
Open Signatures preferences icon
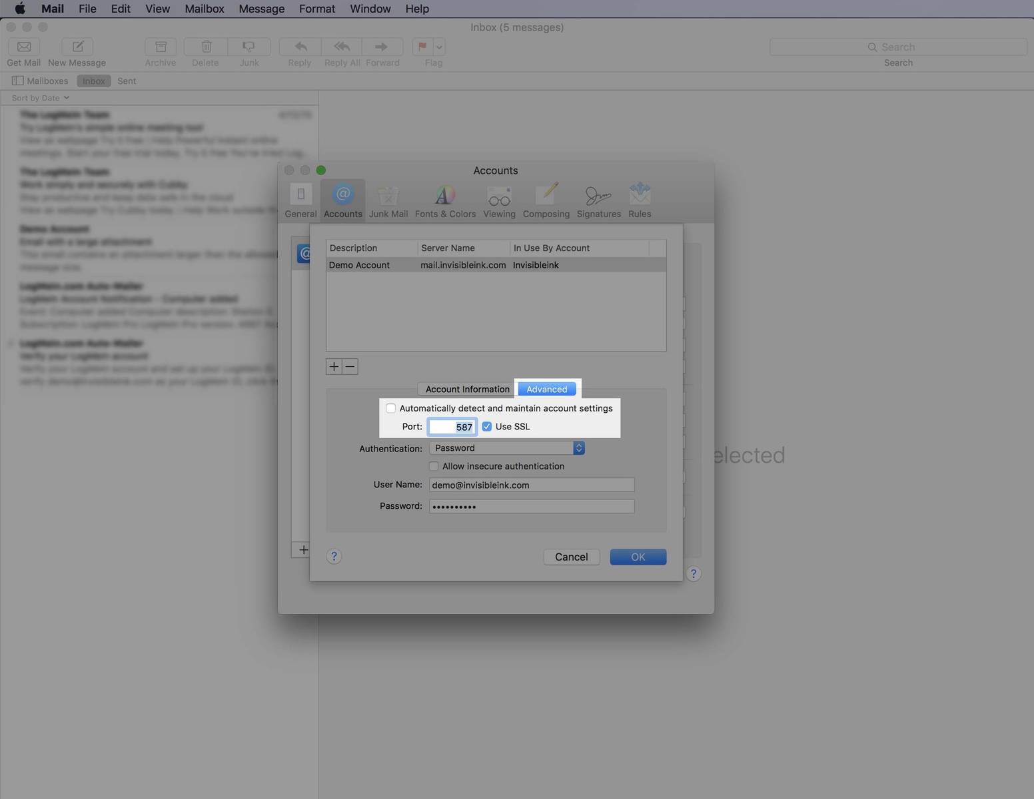(598, 200)
